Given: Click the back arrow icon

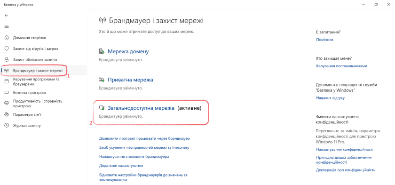Looking at the screenshot, I should tap(7, 16).
